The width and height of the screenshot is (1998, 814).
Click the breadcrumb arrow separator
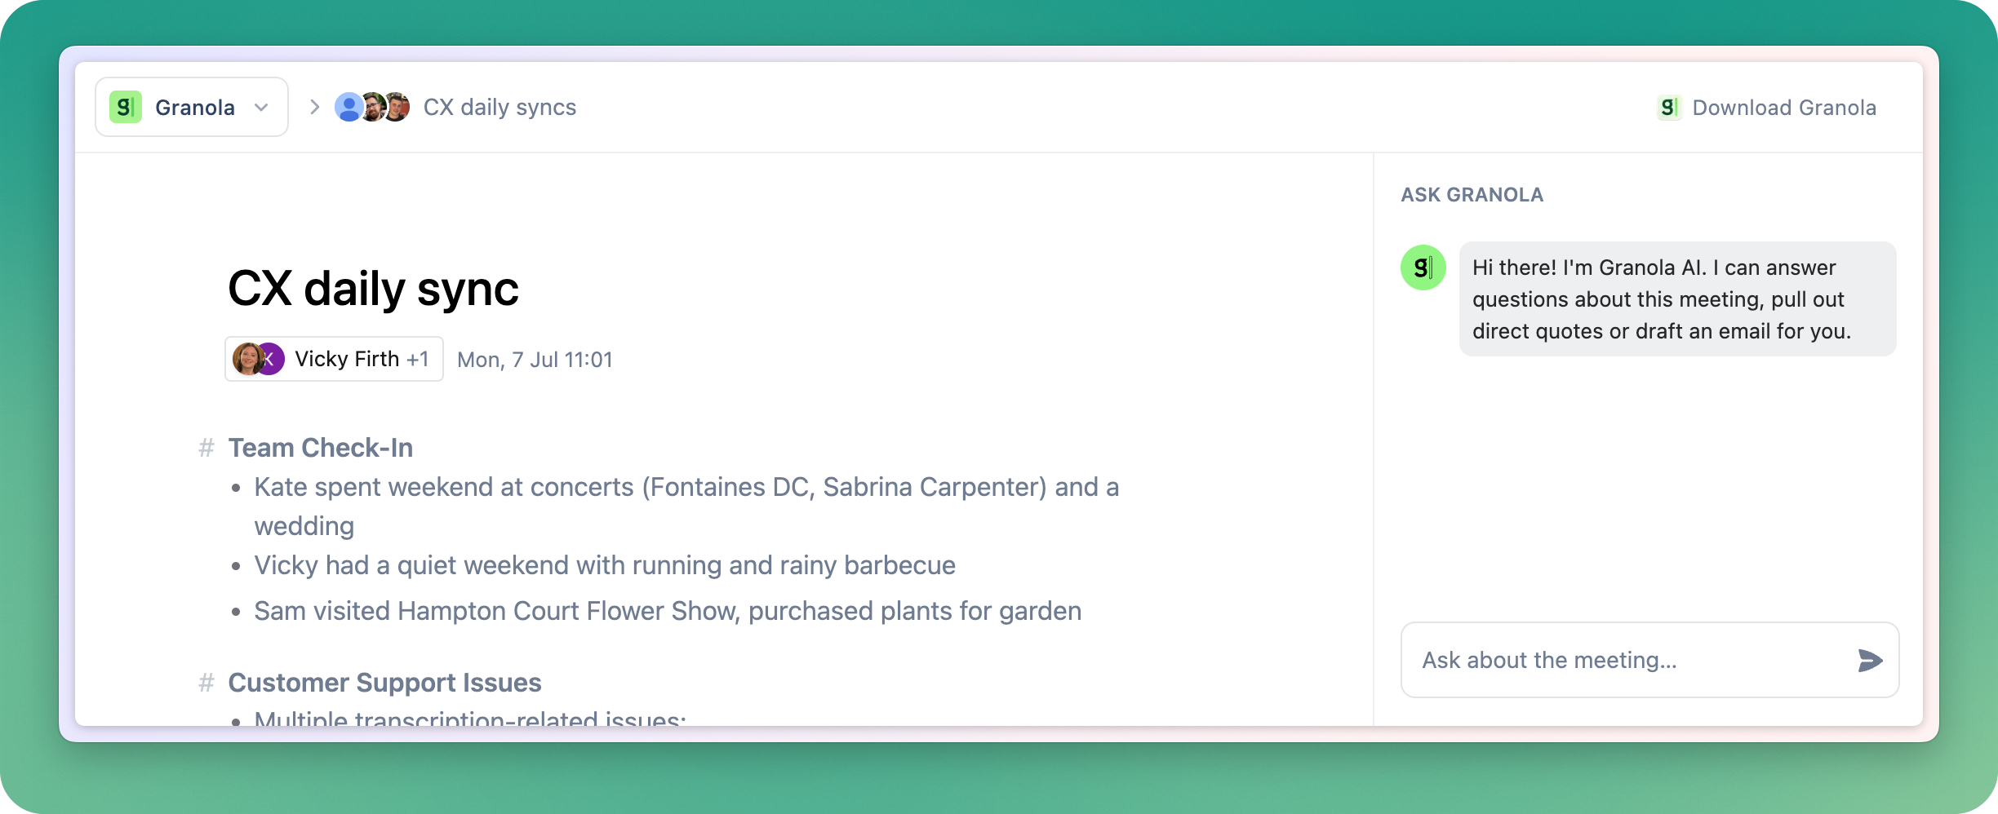point(314,107)
